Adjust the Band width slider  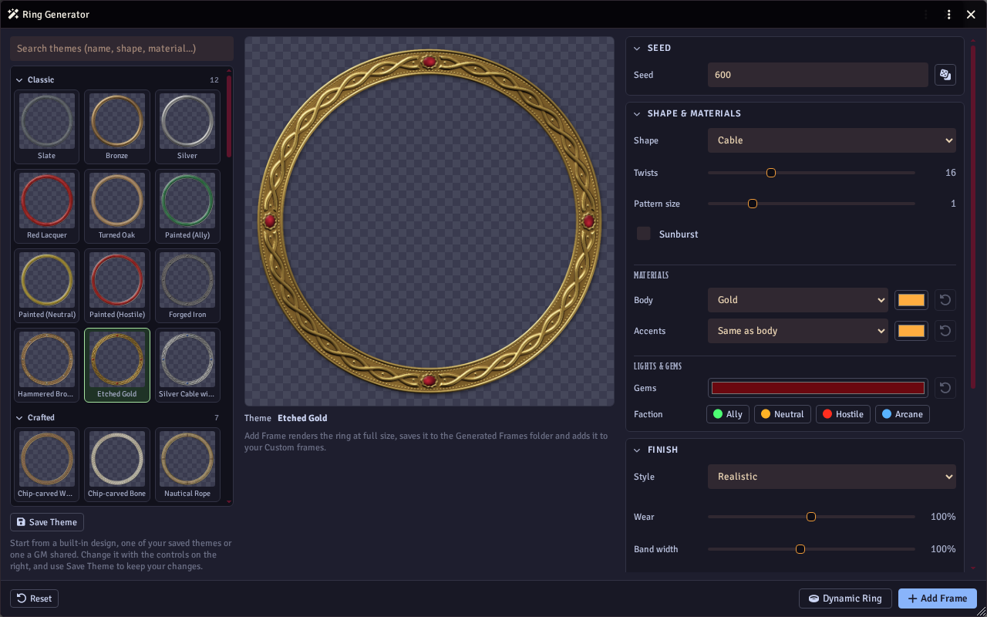[x=811, y=549]
